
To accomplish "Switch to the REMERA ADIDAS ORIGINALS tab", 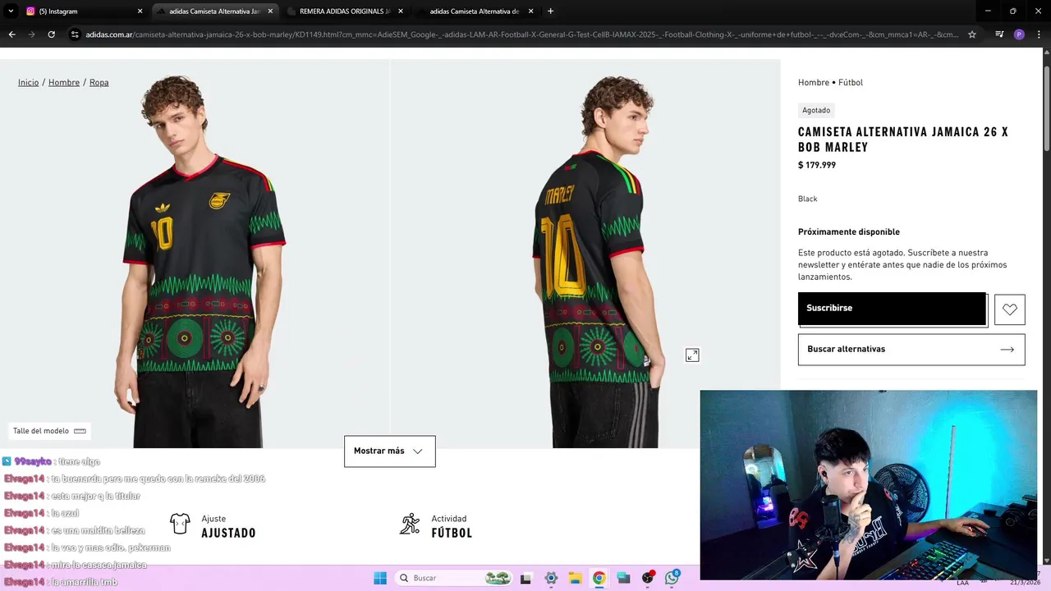I will click(345, 11).
